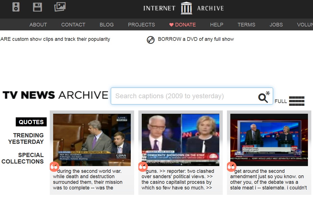This screenshot has height=199, width=313.
Task: Click quote icon on Sanders debate clip
Action: tap(231, 167)
